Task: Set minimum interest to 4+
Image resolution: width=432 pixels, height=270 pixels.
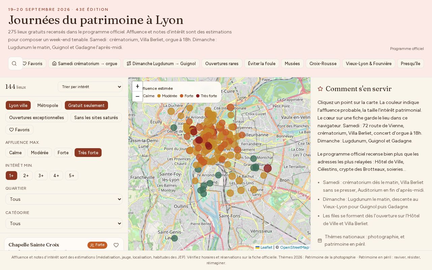Action: (x=56, y=175)
